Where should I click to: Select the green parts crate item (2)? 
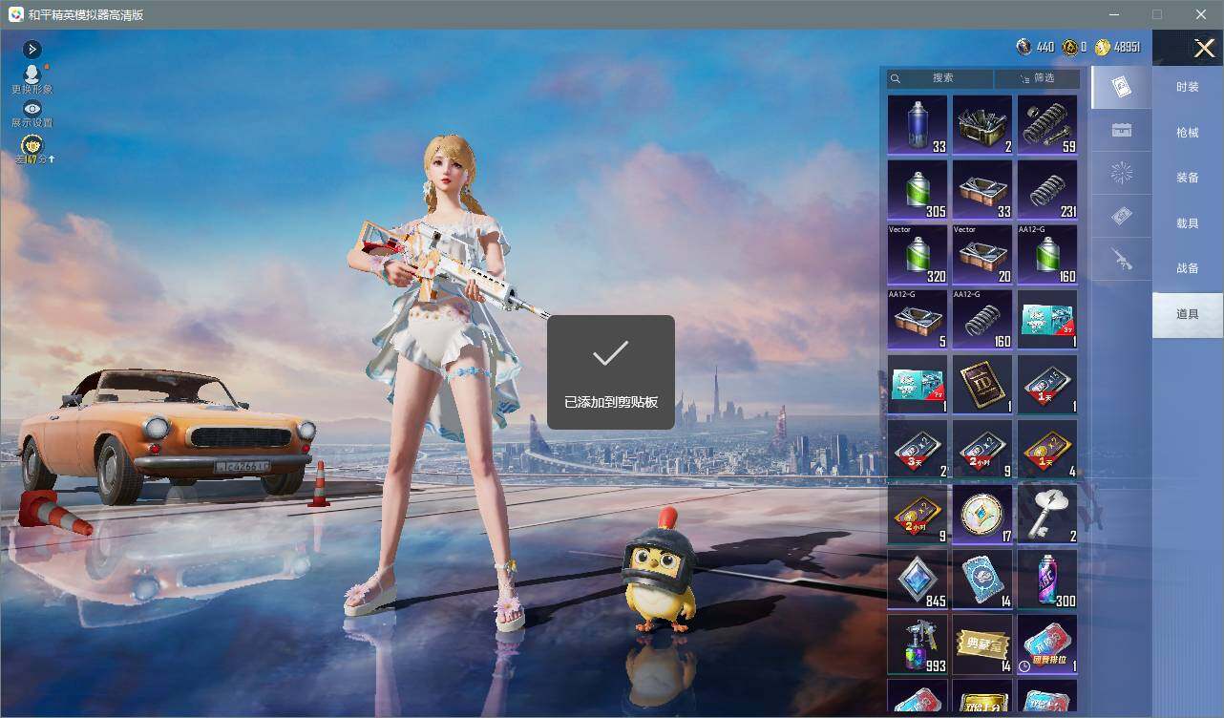[x=982, y=124]
